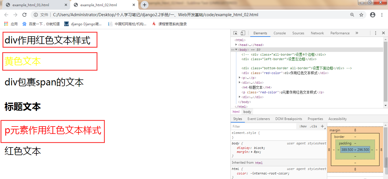Add a new style rule with plus
The width and height of the screenshot is (388, 179).
tap(323, 127)
